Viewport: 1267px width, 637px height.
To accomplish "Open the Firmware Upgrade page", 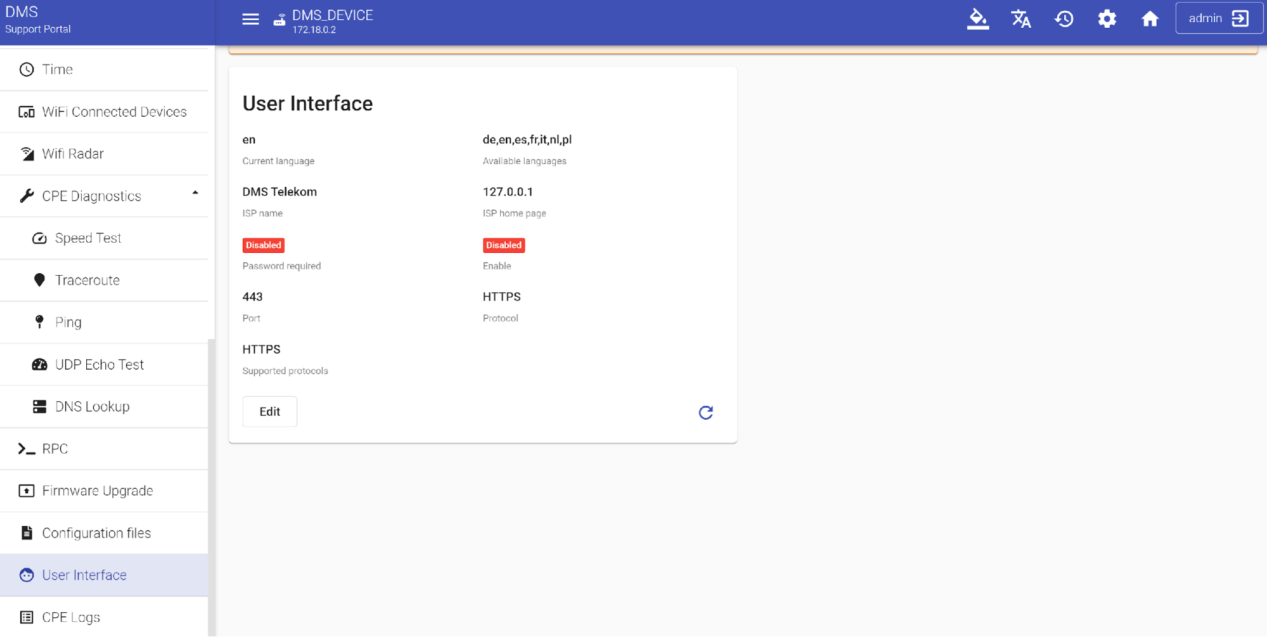I will [97, 491].
